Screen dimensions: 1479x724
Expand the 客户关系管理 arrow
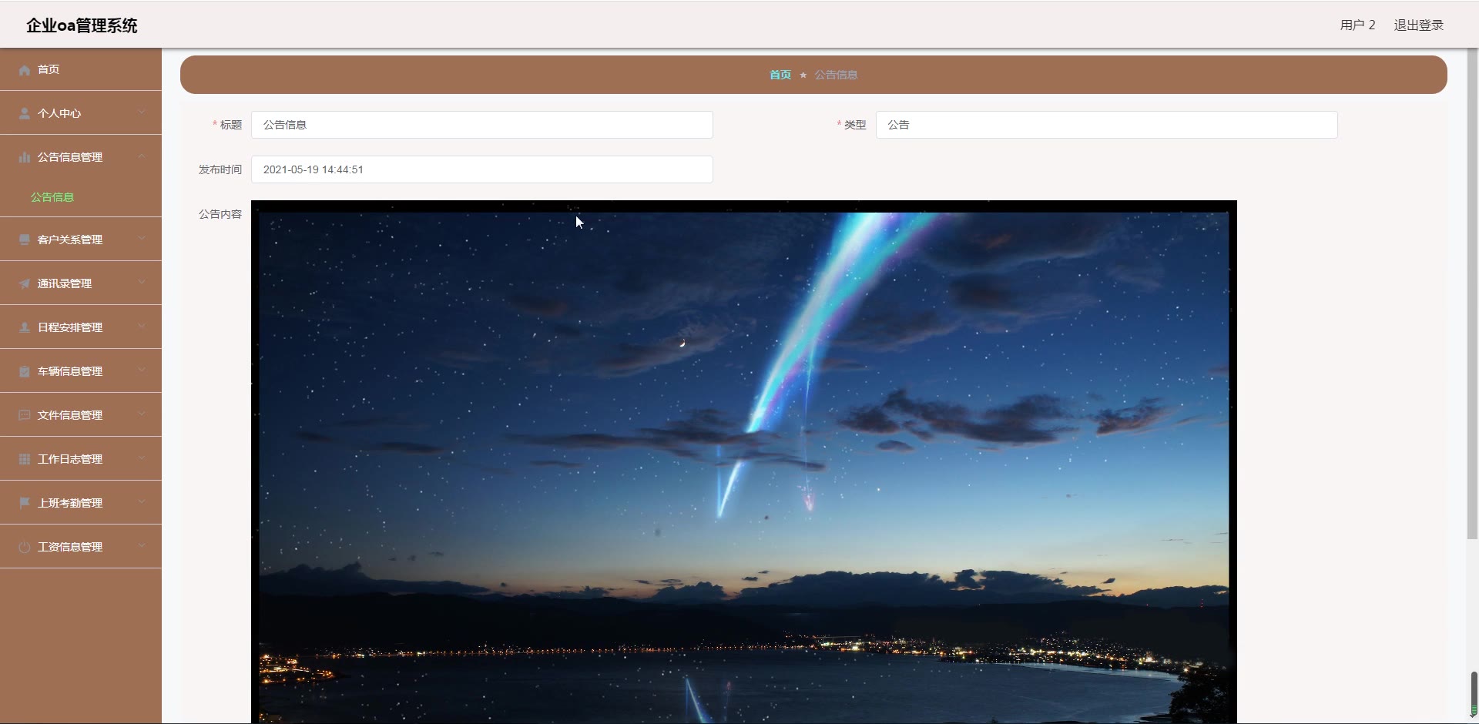(142, 239)
